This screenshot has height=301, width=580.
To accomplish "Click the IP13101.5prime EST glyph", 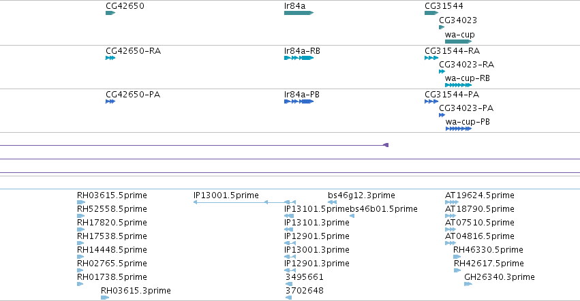I will click(289, 216).
